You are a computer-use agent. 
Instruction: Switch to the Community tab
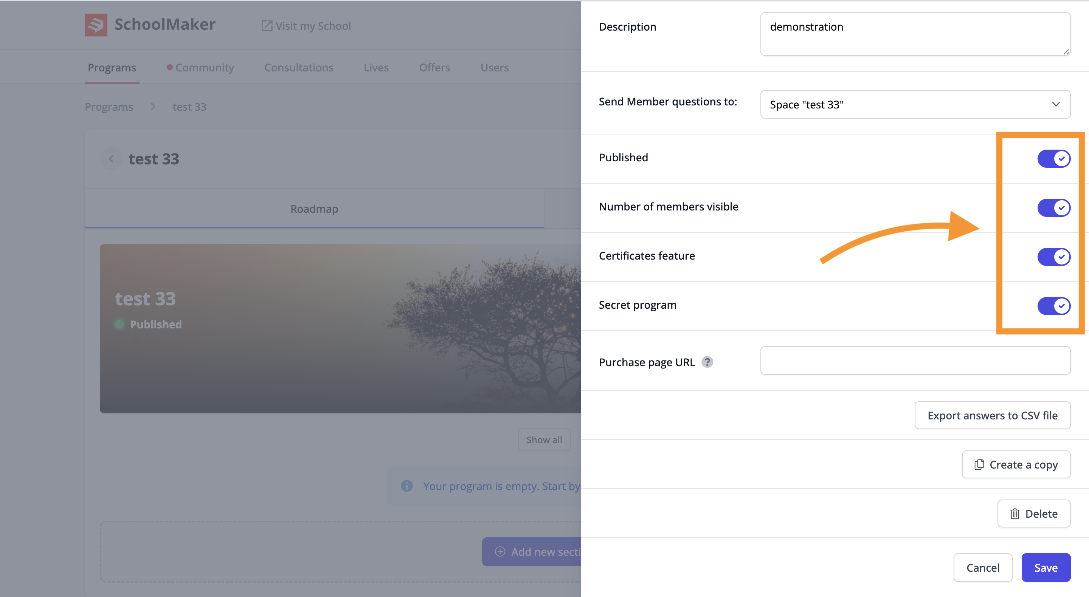pyautogui.click(x=200, y=68)
